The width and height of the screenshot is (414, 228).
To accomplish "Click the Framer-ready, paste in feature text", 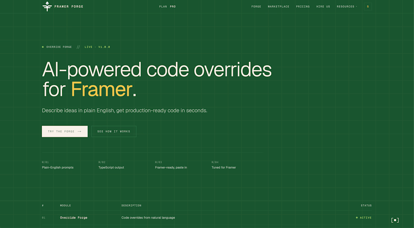I will [171, 167].
